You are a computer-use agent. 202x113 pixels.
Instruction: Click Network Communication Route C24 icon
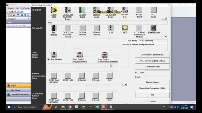(x=110, y=76)
